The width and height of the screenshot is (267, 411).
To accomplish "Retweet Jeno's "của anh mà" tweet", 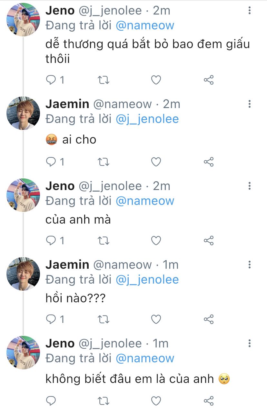I will coord(103,240).
